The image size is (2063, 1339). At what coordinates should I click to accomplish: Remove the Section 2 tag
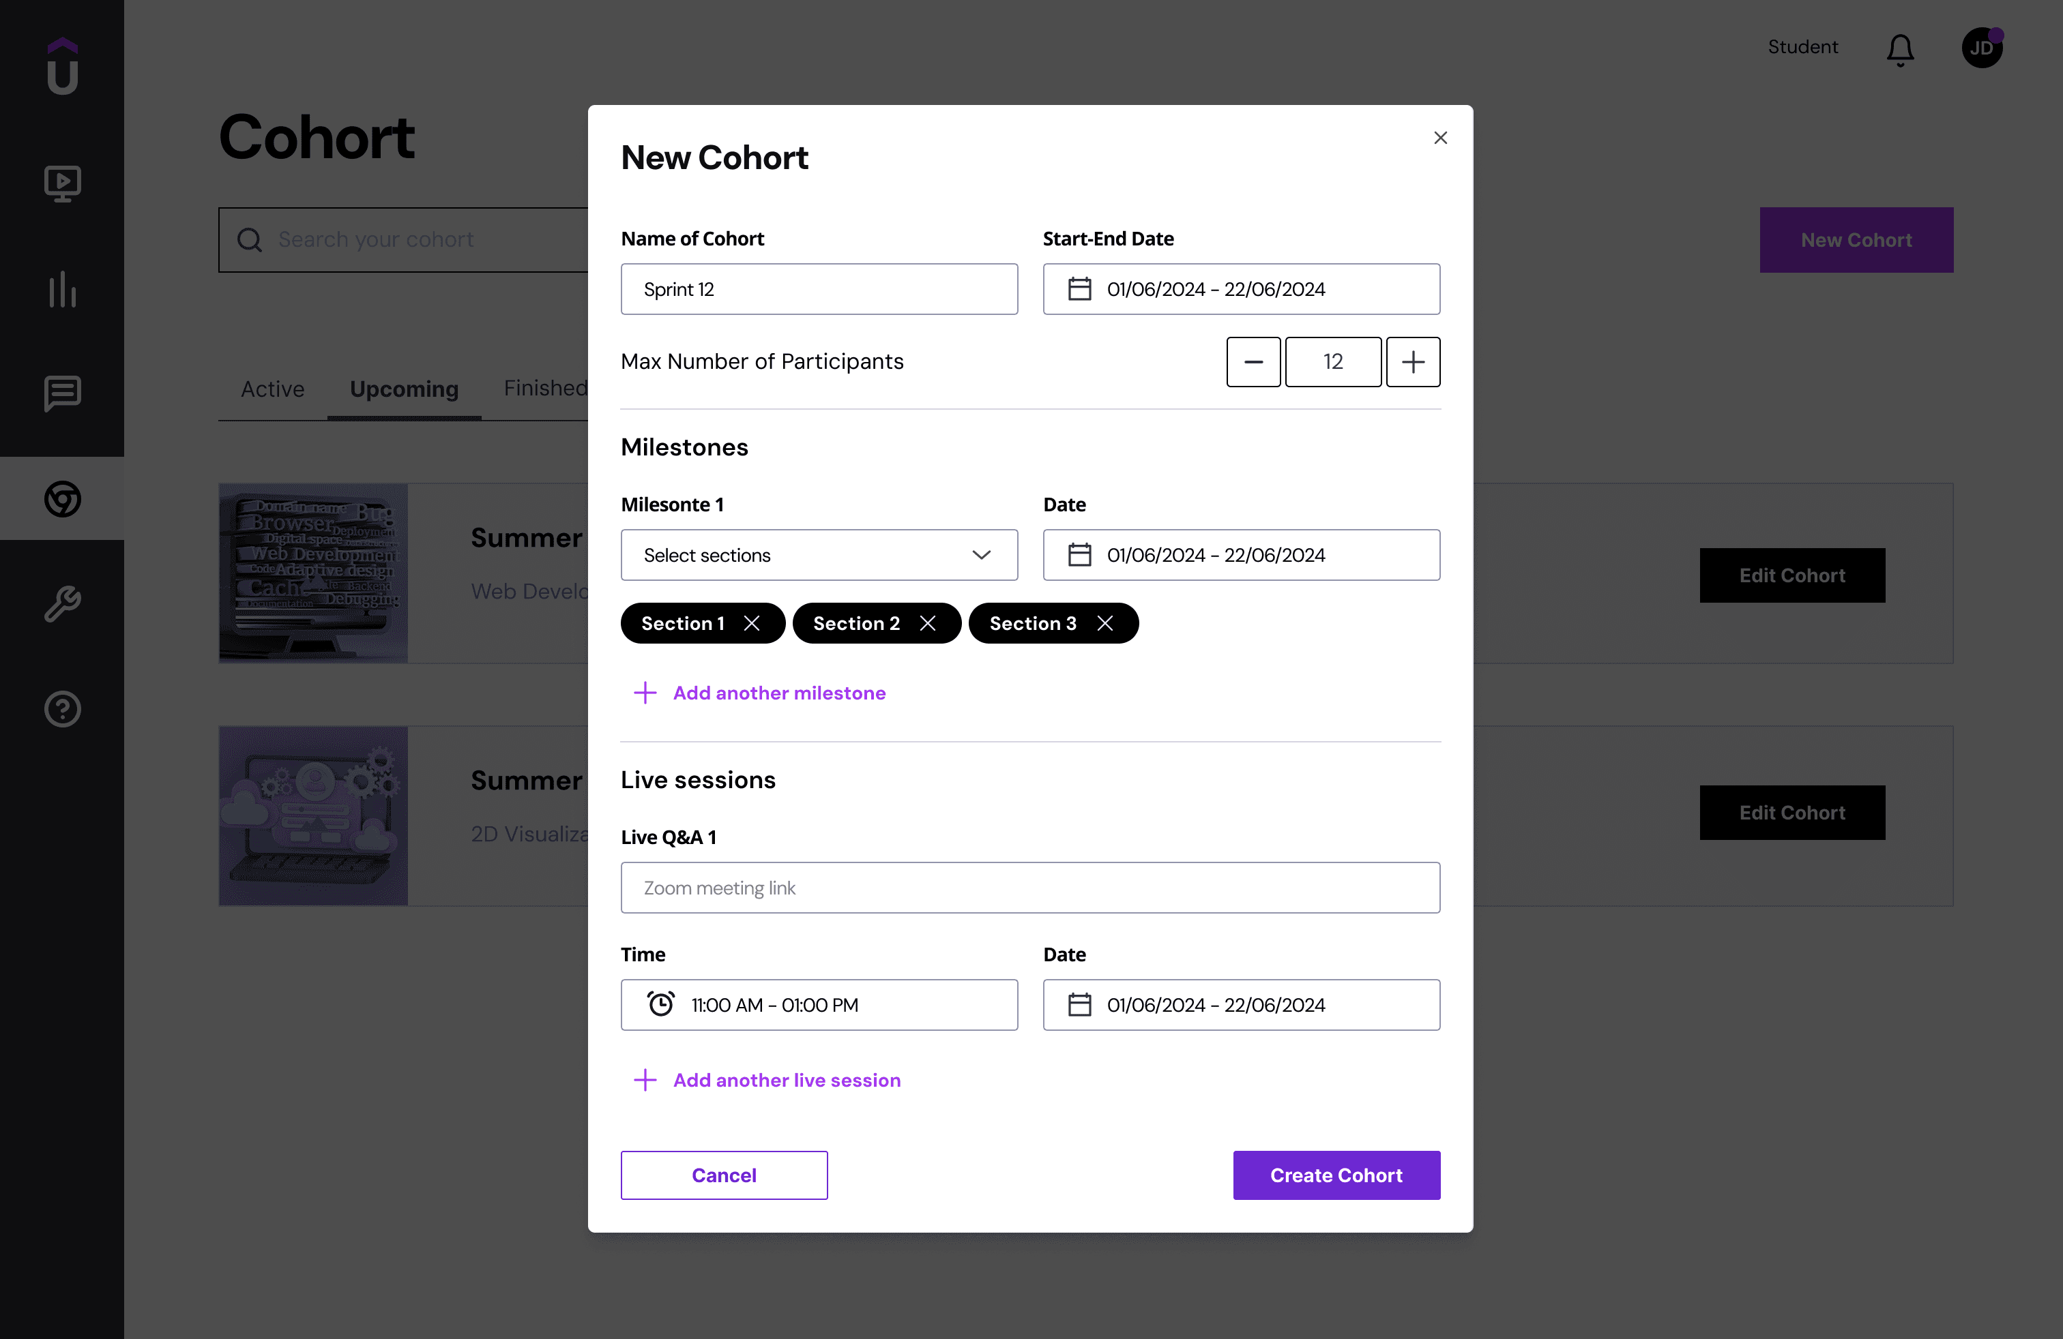[928, 624]
